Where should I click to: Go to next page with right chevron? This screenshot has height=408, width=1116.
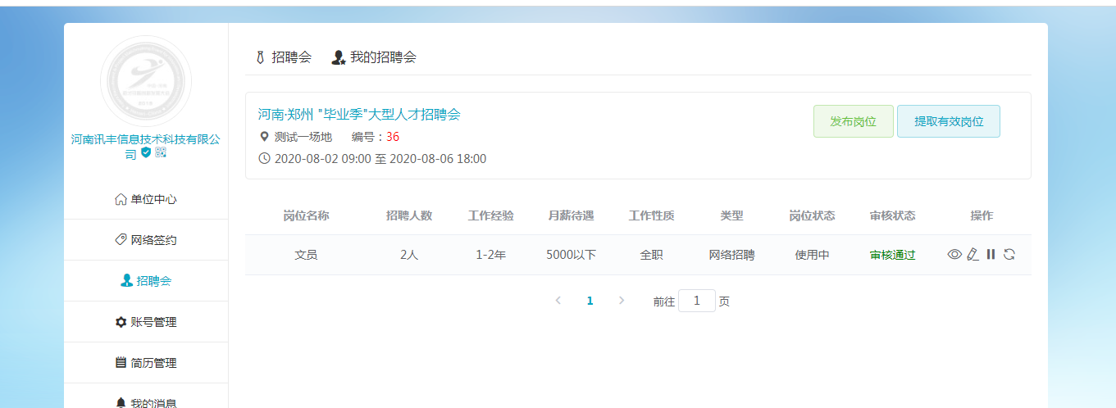622,301
